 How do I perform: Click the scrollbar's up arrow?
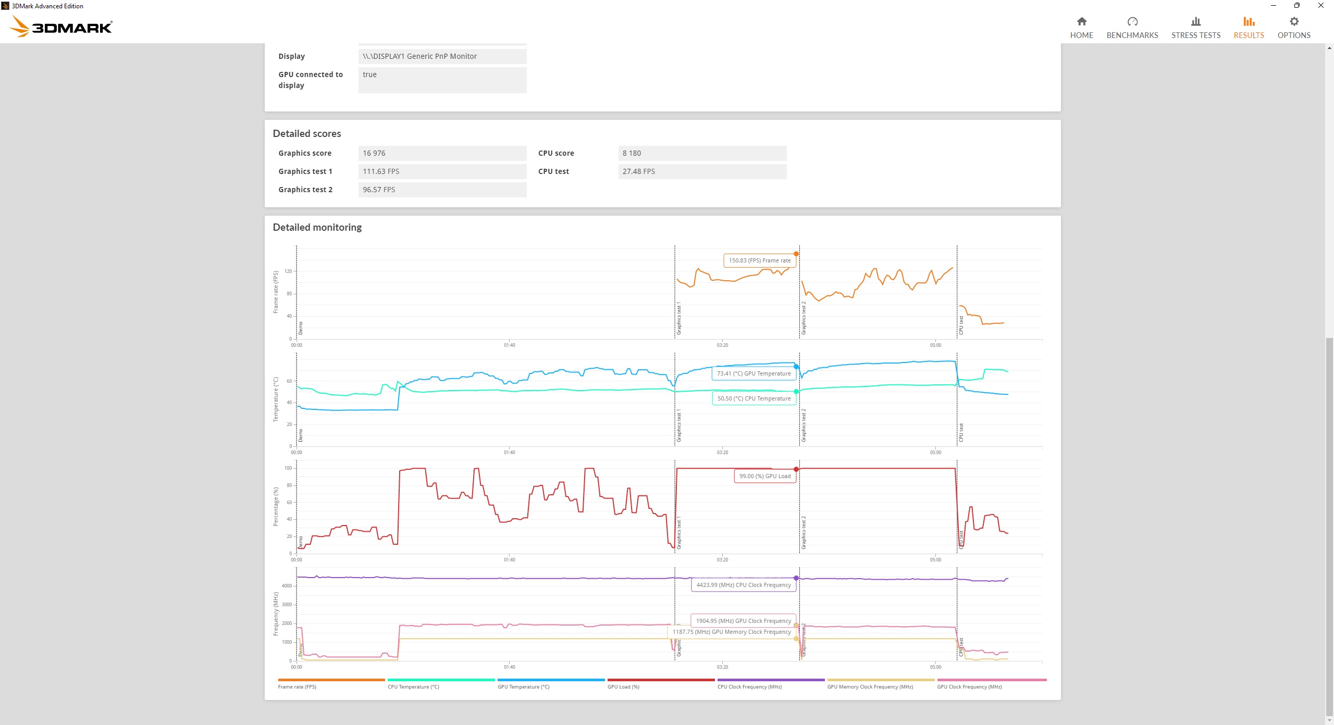click(x=1329, y=48)
